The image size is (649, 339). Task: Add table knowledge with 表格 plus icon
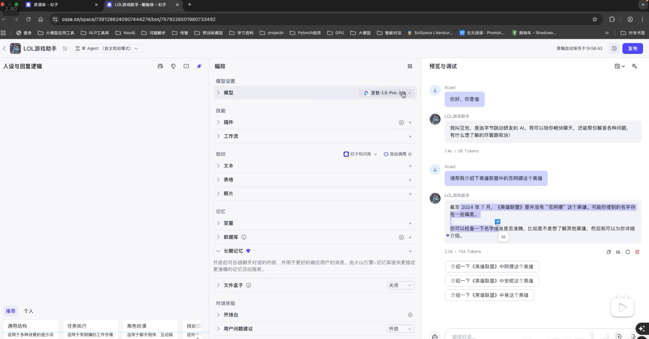410,180
